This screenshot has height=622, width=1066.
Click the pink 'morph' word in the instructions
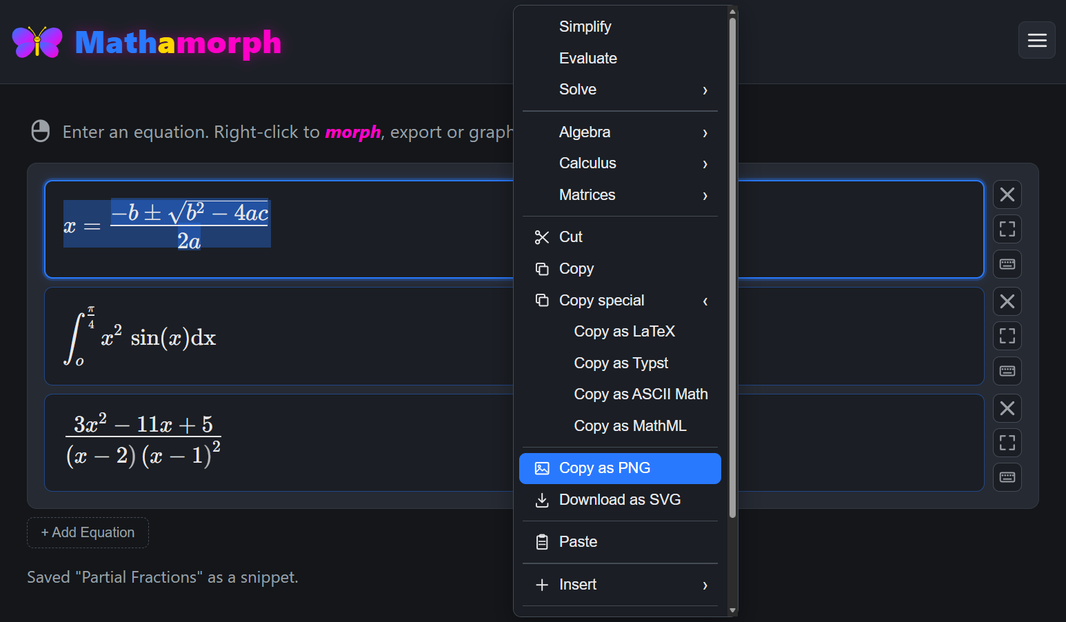353,132
